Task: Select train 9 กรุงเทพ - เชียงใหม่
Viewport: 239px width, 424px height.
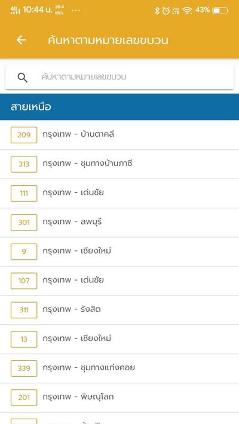Action: [119, 251]
